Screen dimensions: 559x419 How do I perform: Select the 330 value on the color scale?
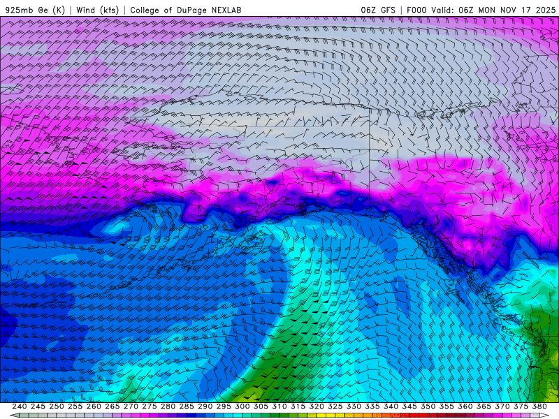pos(354,406)
